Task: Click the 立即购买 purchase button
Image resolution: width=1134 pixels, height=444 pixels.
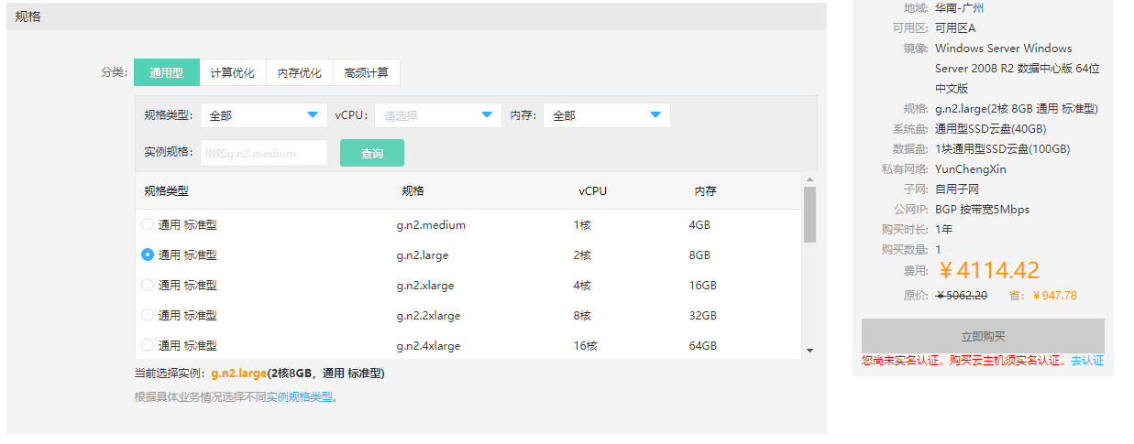Action: [x=983, y=336]
